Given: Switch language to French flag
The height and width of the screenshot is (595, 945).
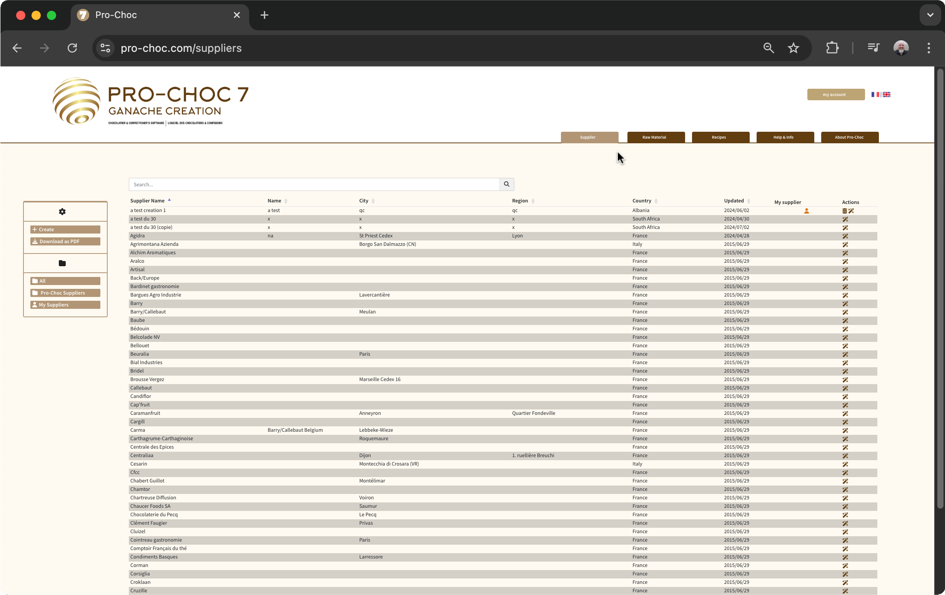Looking at the screenshot, I should pyautogui.click(x=875, y=94).
